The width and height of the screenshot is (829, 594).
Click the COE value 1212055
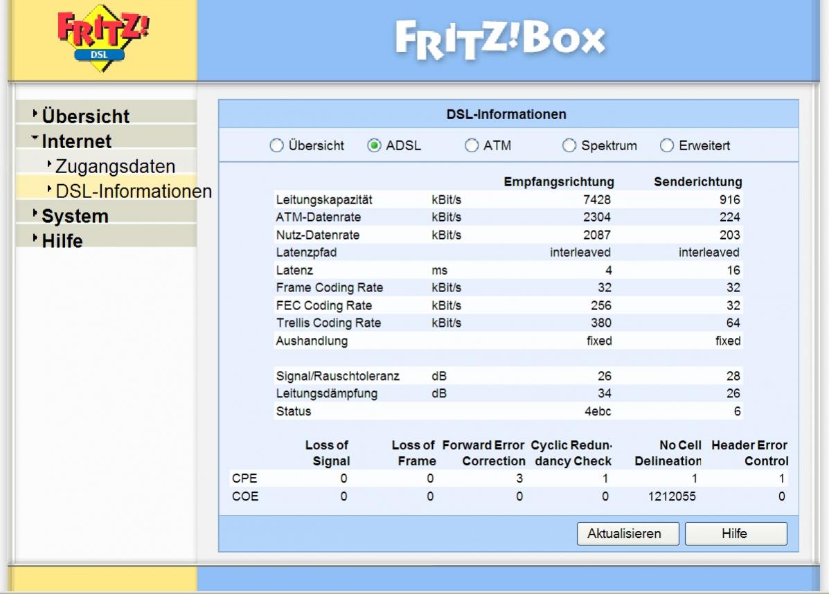(x=672, y=496)
